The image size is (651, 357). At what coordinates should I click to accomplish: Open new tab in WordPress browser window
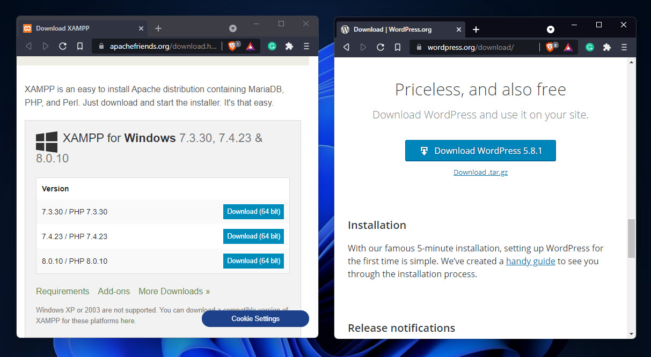(476, 29)
